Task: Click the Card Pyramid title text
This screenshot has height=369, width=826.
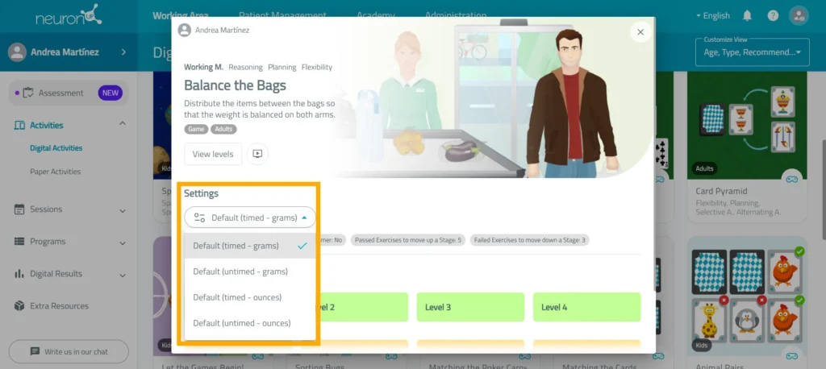Action: [721, 191]
